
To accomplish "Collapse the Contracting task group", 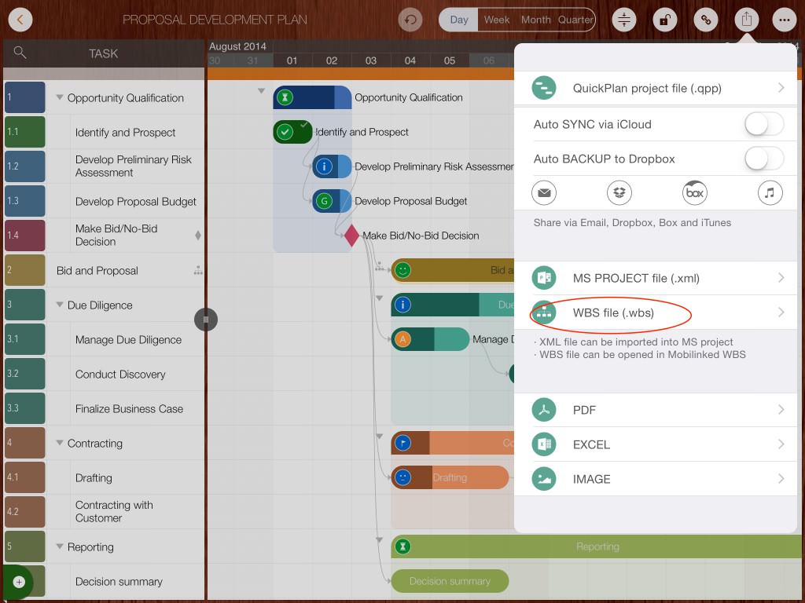I will point(60,444).
